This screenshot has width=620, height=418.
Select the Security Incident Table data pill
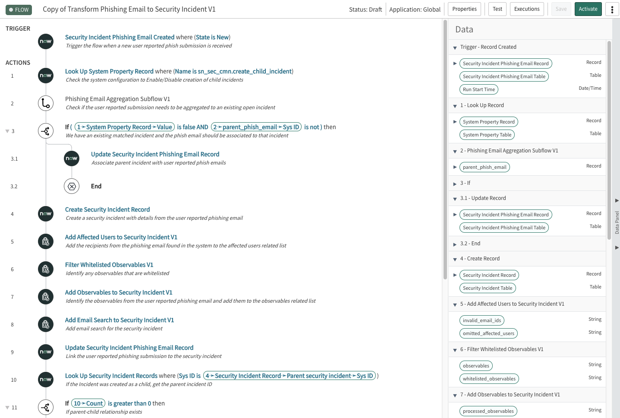point(488,288)
